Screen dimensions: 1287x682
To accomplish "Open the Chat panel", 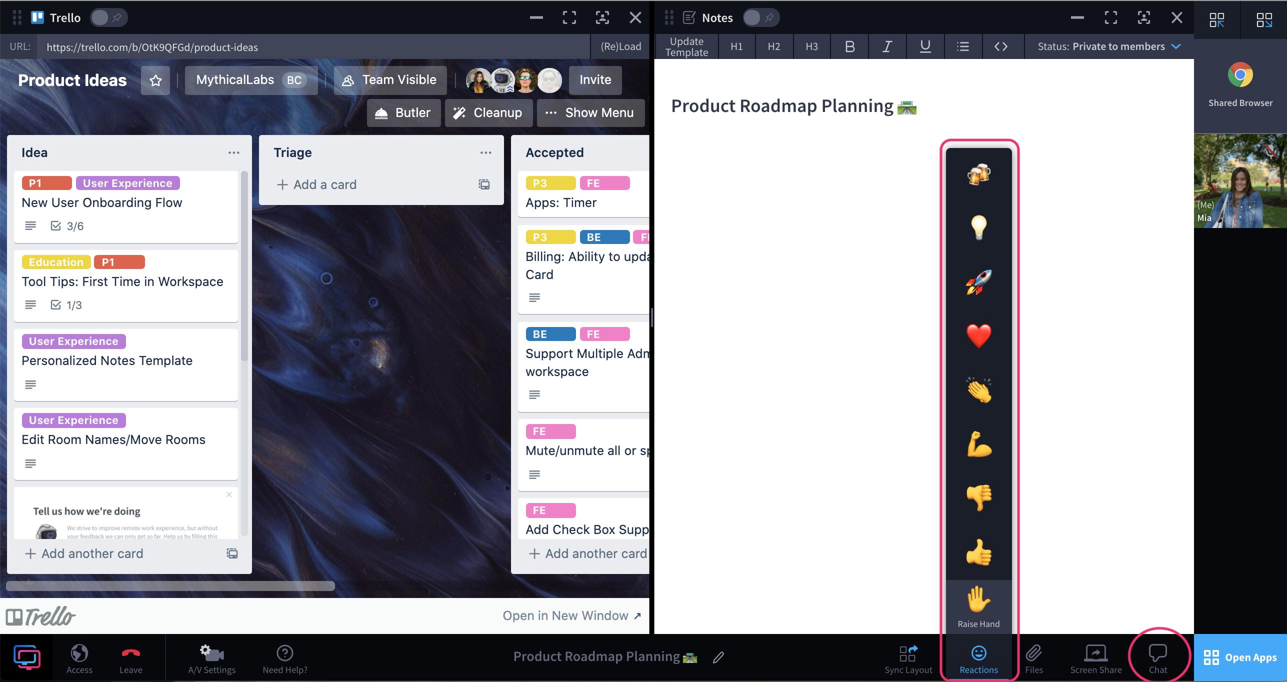I will (1157, 659).
